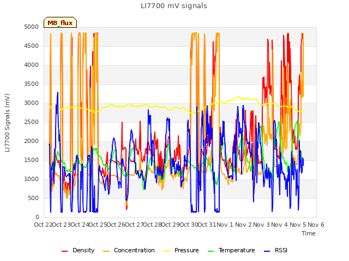This screenshot has height=261, width=349.
Task: Click the 1500 y-axis tick label
Action: tap(32, 160)
